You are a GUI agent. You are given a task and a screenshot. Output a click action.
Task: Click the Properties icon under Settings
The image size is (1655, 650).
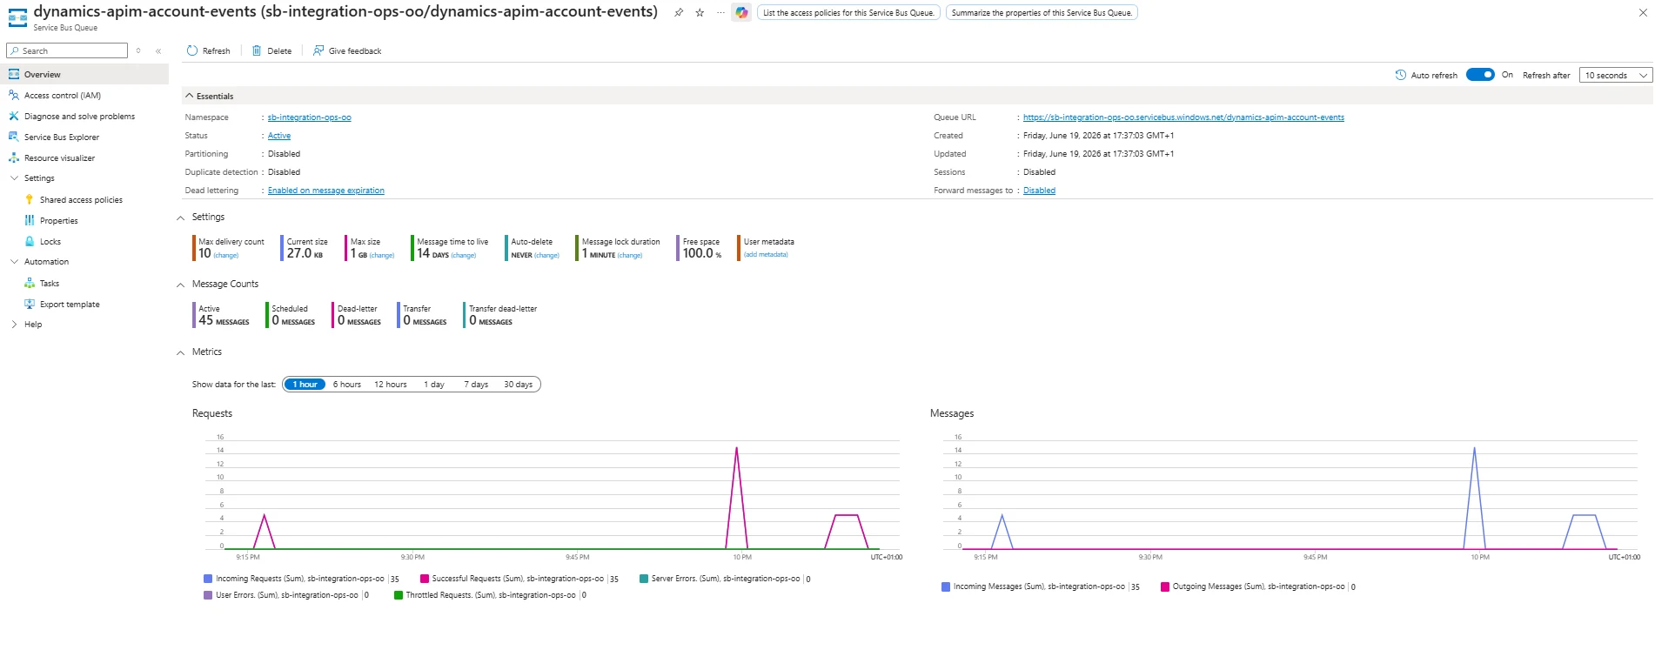coord(30,220)
